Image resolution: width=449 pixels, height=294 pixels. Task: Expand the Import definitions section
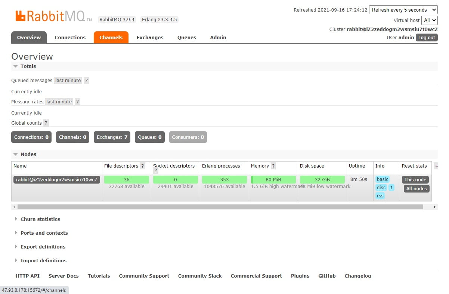tap(43, 261)
